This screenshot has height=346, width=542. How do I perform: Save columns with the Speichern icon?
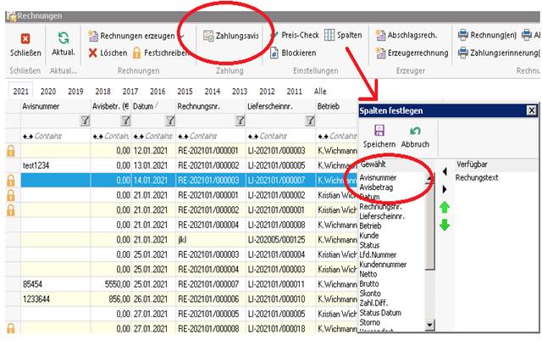tap(379, 131)
